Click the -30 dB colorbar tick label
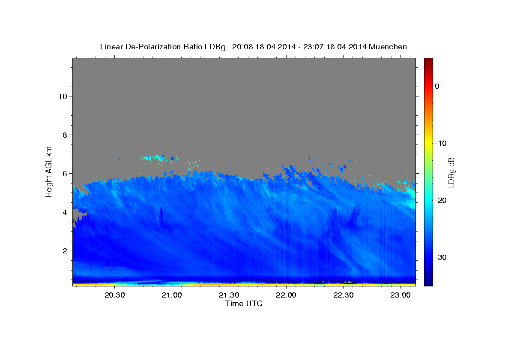Viewport: 514px width, 343px height. [x=441, y=257]
